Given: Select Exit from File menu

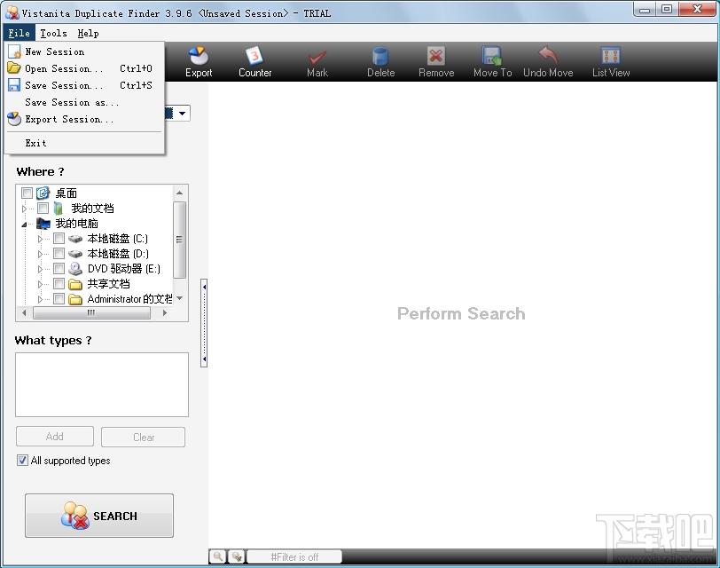Looking at the screenshot, I should (x=84, y=143).
